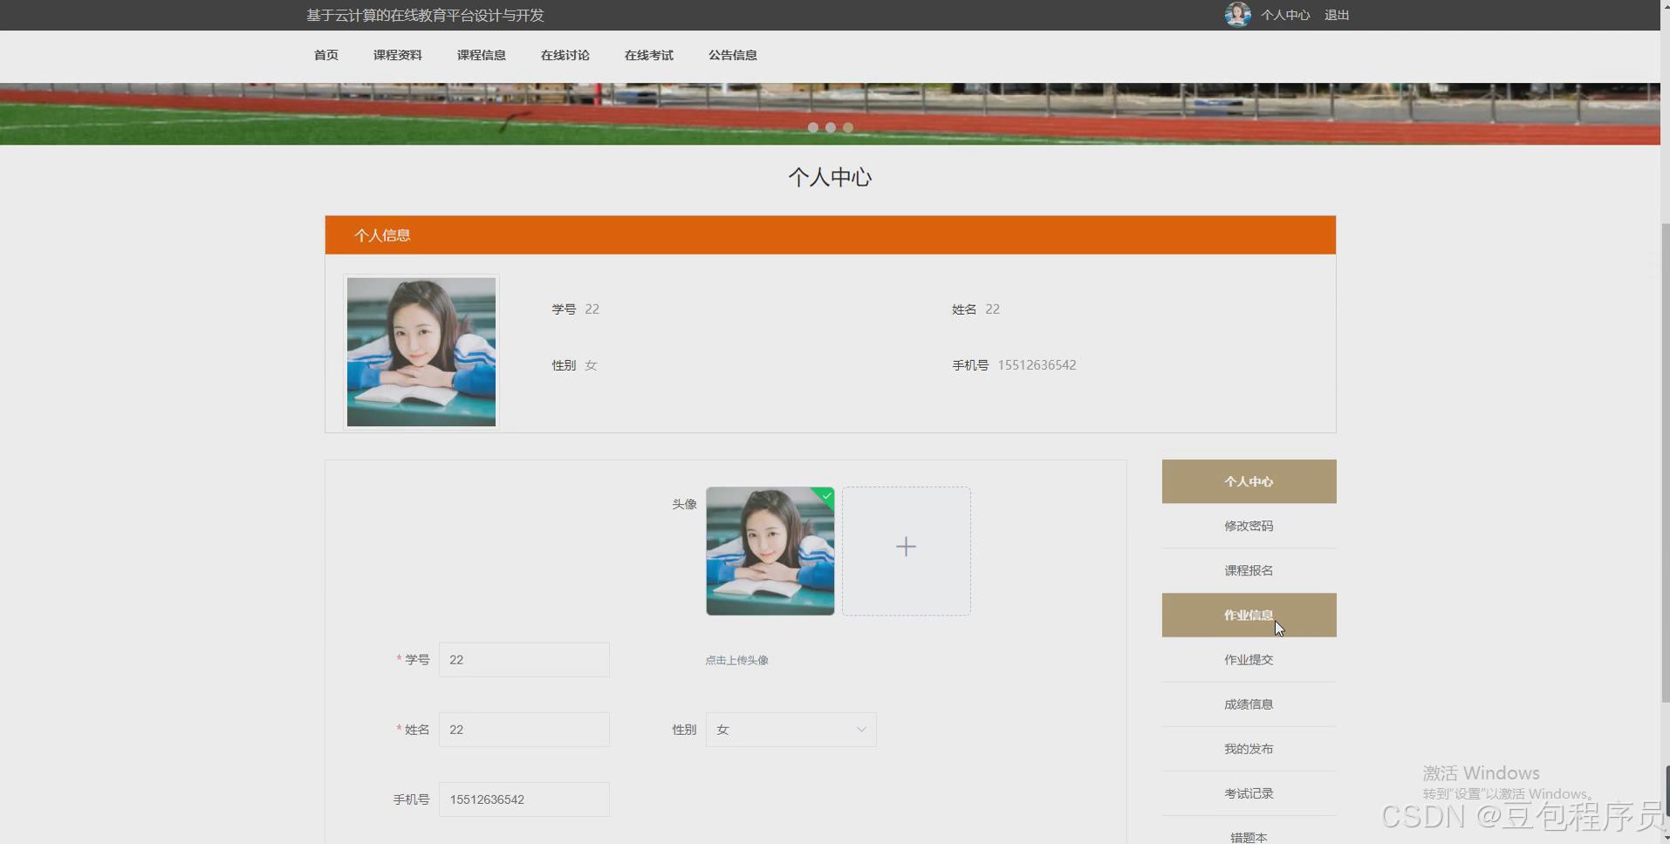Click the green checkmark badge on the avatar

pyautogui.click(x=825, y=497)
